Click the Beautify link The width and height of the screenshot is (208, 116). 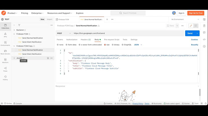click(194, 45)
